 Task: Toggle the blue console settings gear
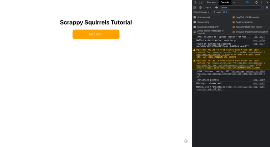pos(267,7)
